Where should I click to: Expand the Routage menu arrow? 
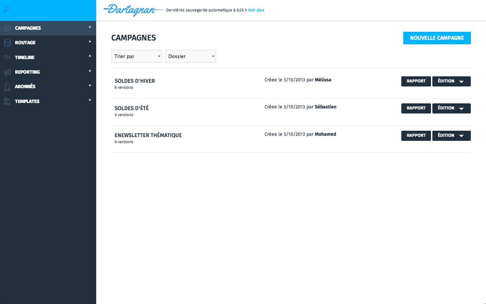click(90, 42)
